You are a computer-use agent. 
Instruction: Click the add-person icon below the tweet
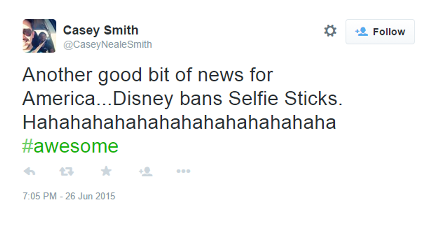click(x=145, y=171)
